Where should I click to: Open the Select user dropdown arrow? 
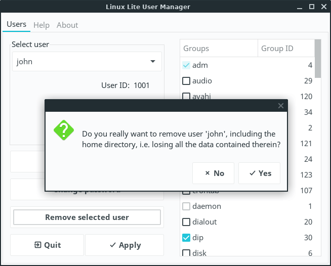click(153, 62)
